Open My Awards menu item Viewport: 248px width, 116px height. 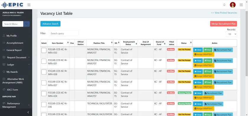(12, 72)
